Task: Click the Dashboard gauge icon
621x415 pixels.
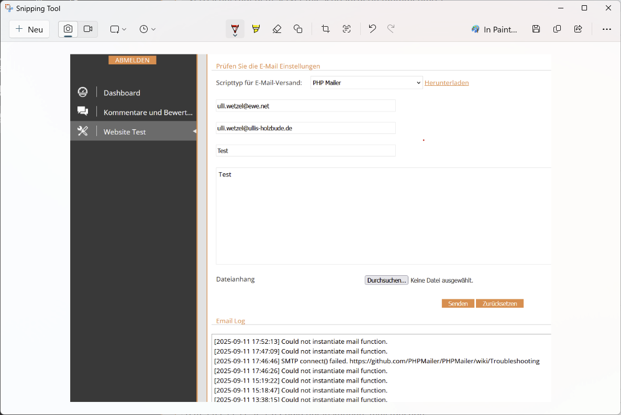Action: 83,92
